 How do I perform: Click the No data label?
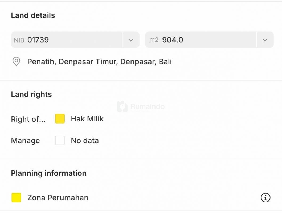tap(85, 141)
